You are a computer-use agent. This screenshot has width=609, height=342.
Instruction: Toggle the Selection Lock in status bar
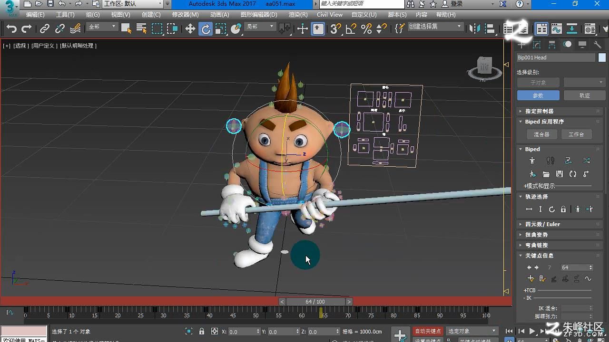click(x=202, y=332)
